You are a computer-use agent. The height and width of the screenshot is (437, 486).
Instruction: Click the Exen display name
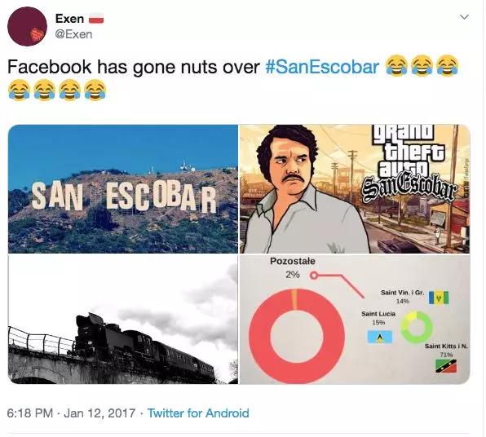tap(70, 19)
